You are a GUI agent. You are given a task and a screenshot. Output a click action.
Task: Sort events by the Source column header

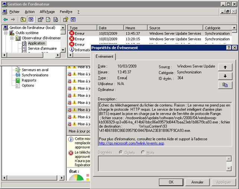coord(175,28)
